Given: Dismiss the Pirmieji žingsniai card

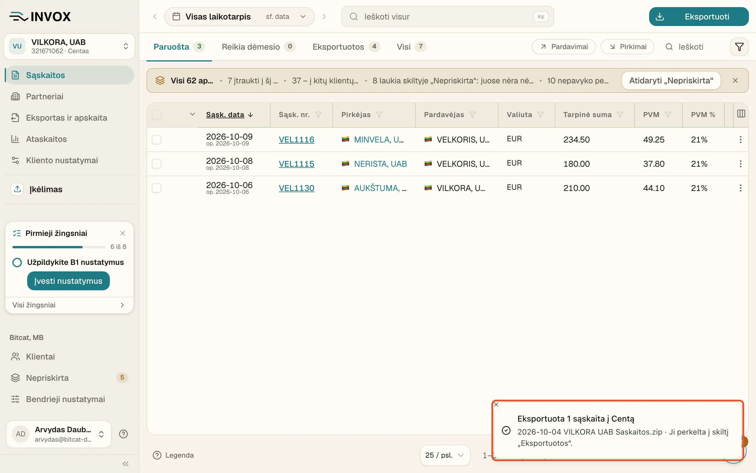Looking at the screenshot, I should pyautogui.click(x=123, y=233).
